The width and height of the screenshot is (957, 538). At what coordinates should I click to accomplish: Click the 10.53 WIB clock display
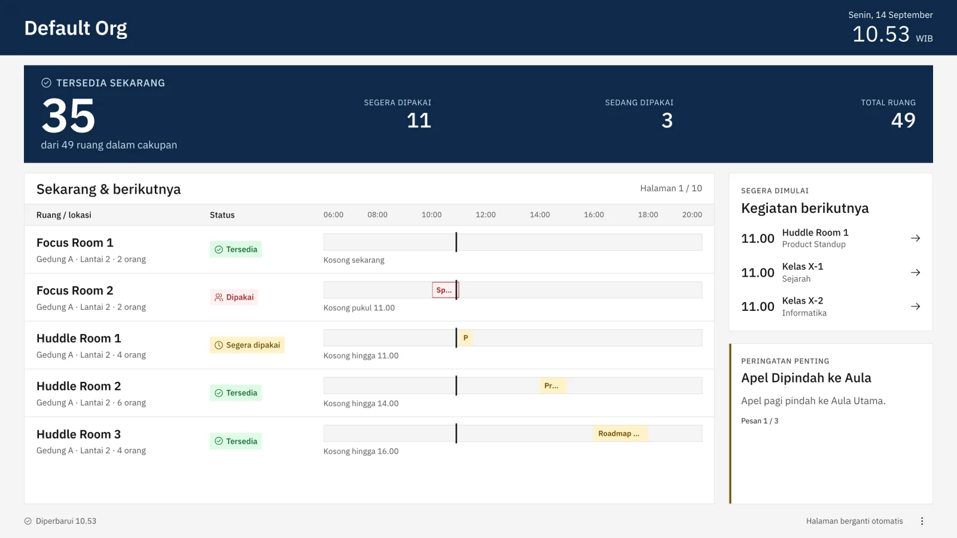(x=892, y=35)
